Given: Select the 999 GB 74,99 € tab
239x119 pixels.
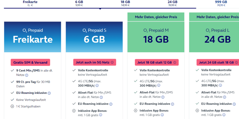Looking at the screenshot, I should pyautogui.click(x=221, y=4).
